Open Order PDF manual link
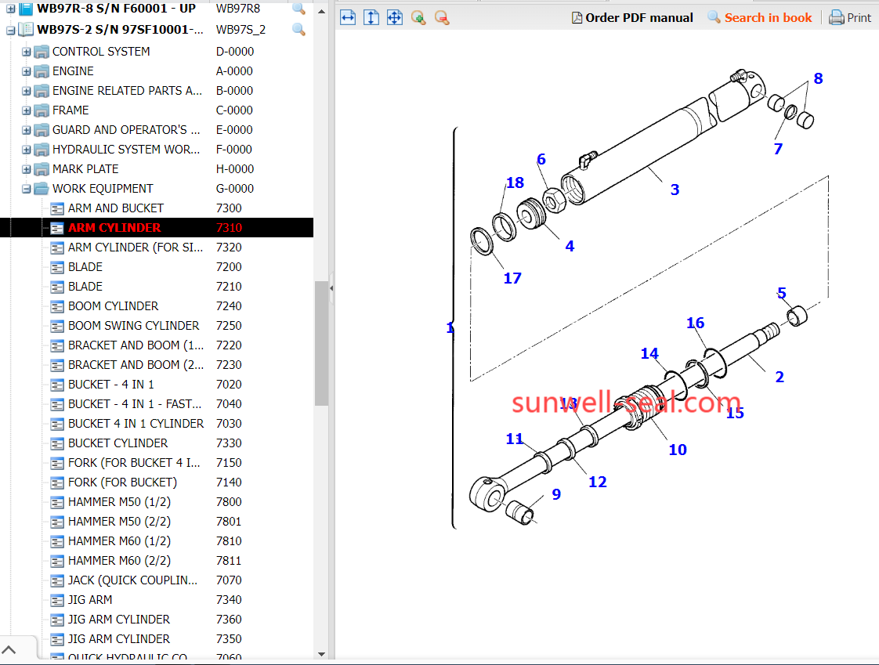 click(632, 17)
